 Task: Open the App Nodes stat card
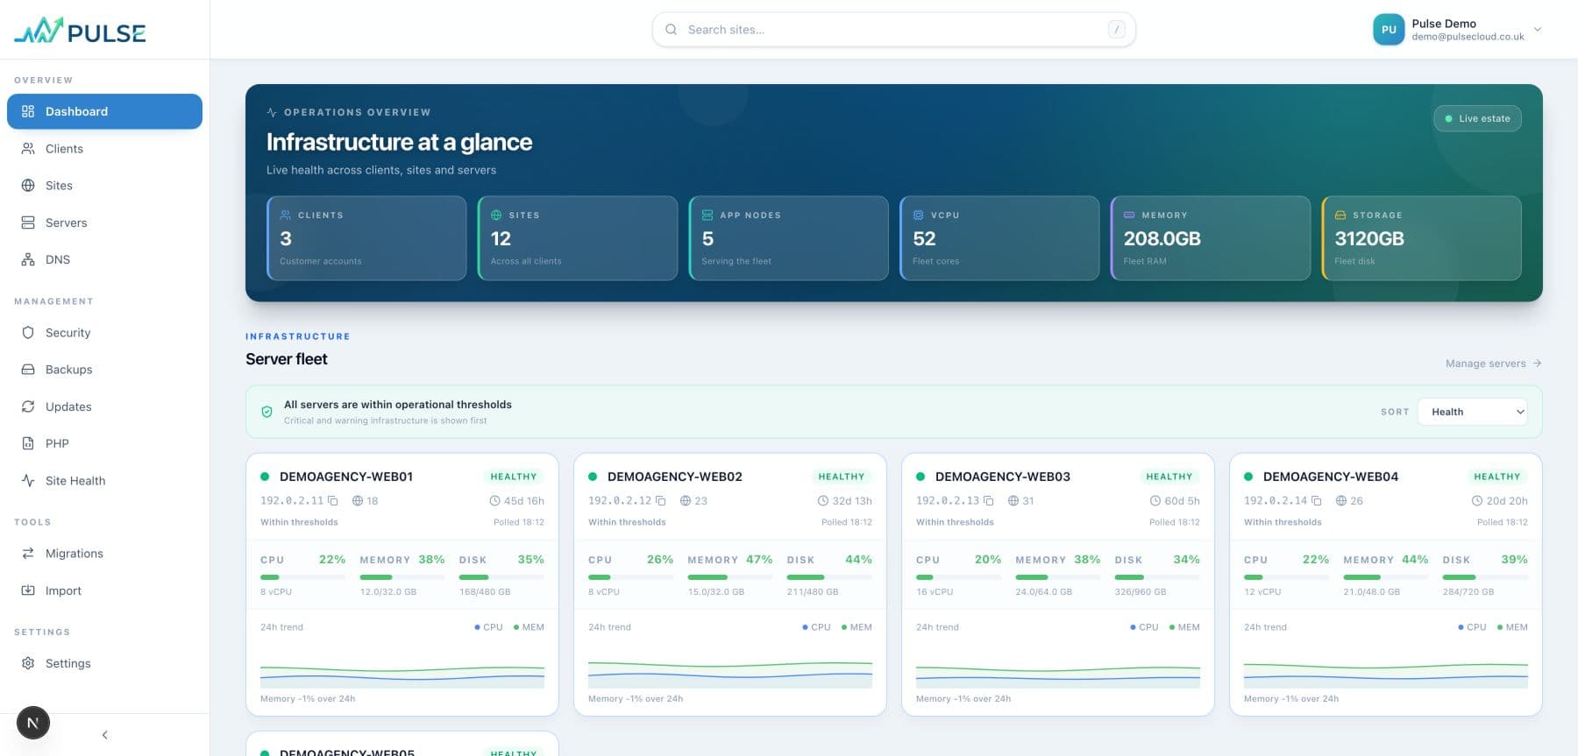tap(788, 238)
